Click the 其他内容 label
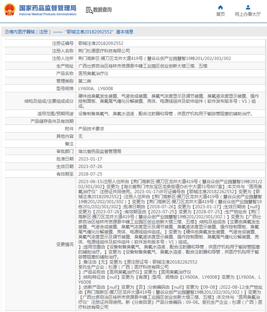 [x=65, y=136]
